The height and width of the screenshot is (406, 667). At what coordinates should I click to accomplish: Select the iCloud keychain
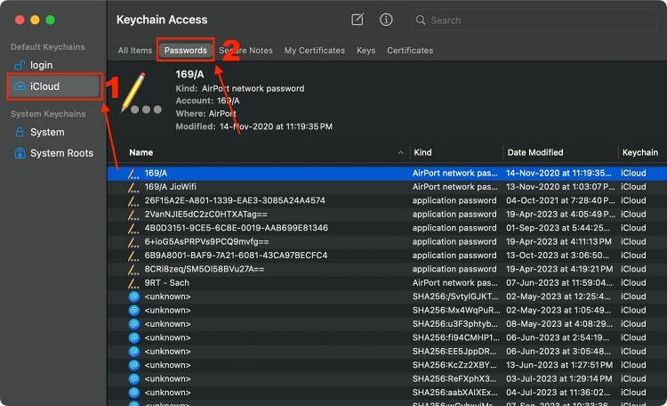pos(53,86)
